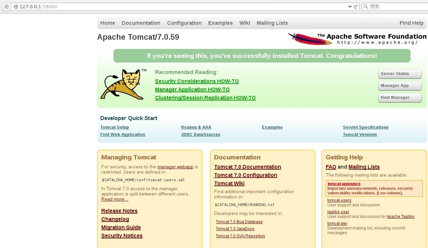The image size is (428, 248).
Task: Open the Tomcat Versions link
Action: tap(360, 135)
